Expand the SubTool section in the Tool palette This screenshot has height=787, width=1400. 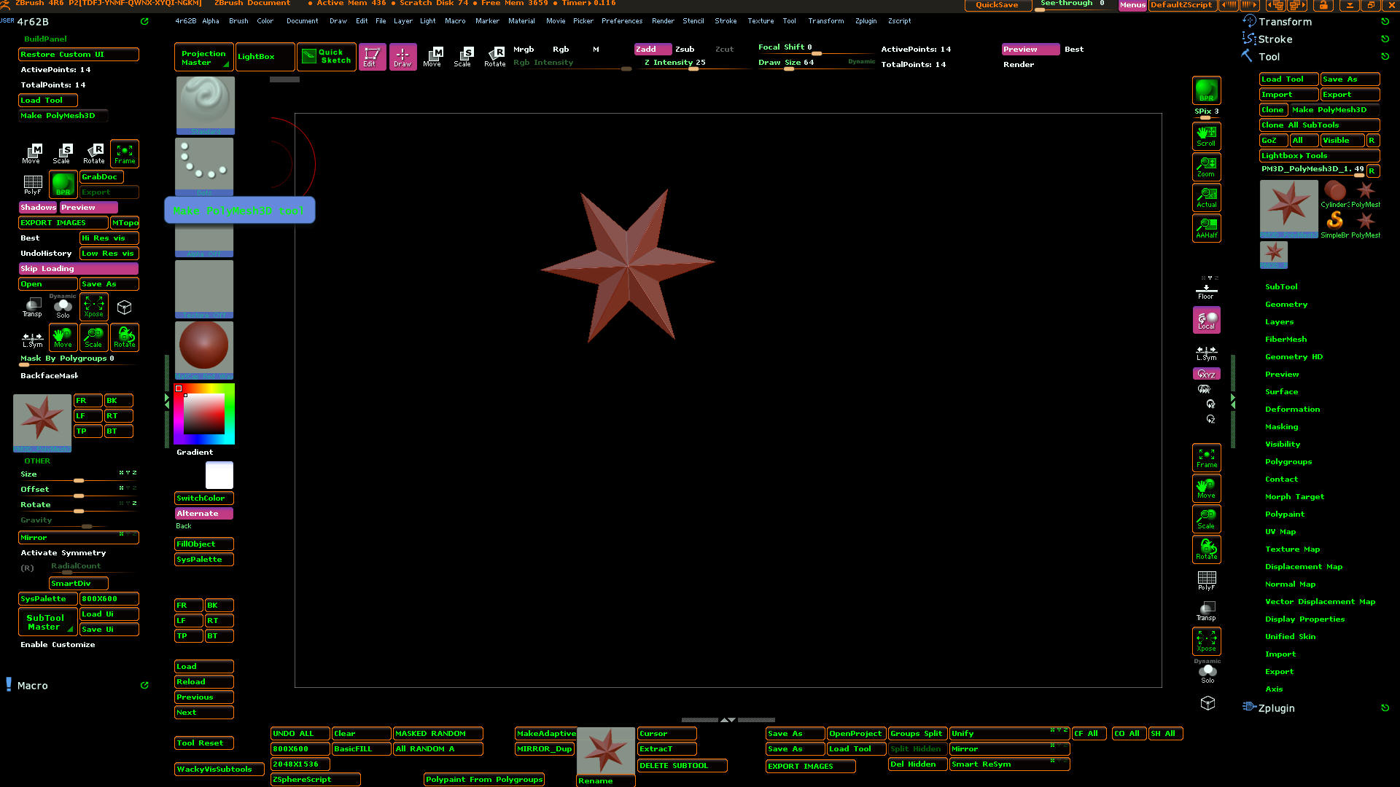(1281, 286)
